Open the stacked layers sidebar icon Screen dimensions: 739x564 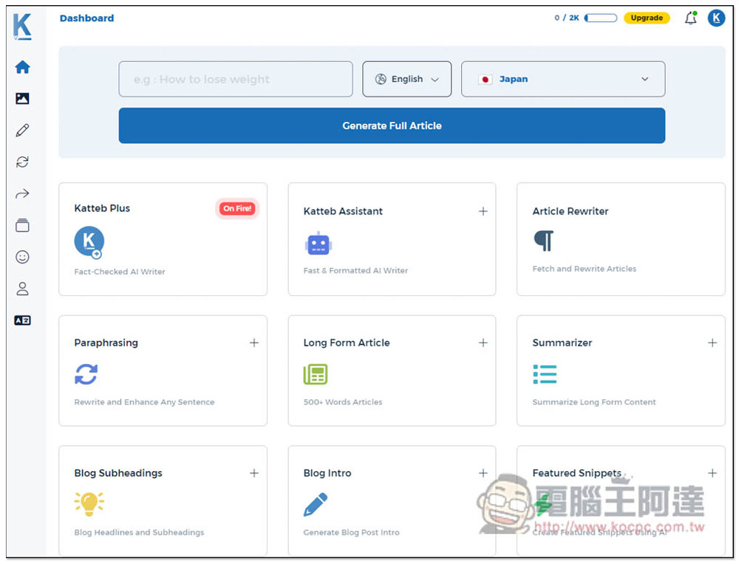click(x=22, y=226)
